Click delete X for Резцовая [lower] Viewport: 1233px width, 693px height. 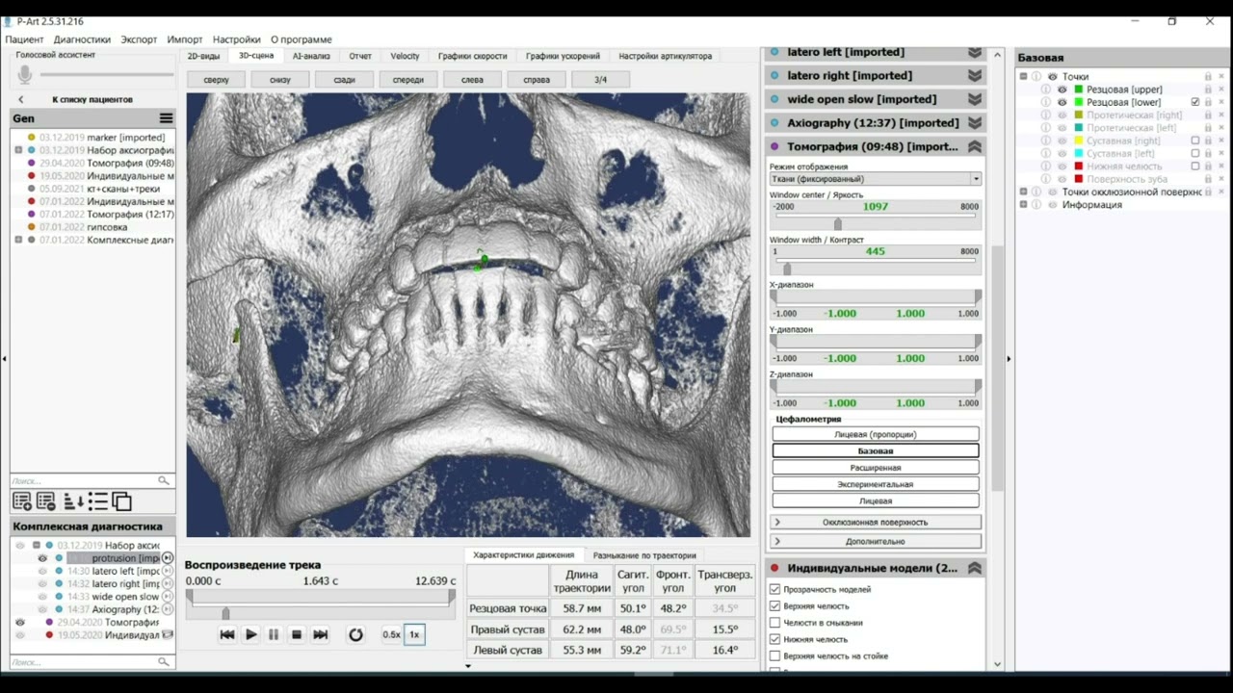coord(1220,102)
